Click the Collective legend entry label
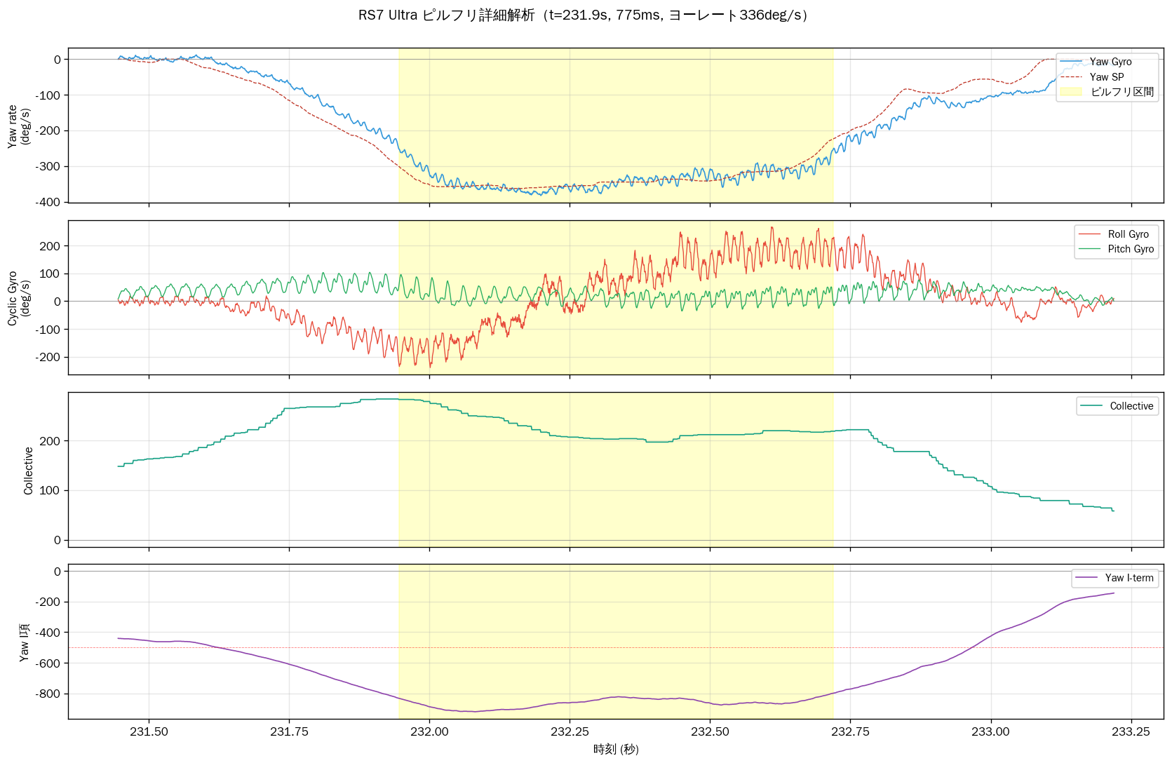 pos(1131,406)
